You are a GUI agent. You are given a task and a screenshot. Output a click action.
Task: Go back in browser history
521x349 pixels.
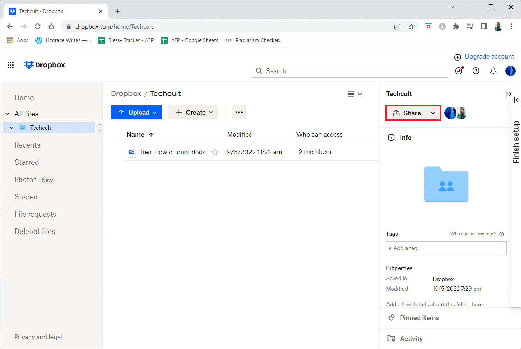(x=10, y=27)
